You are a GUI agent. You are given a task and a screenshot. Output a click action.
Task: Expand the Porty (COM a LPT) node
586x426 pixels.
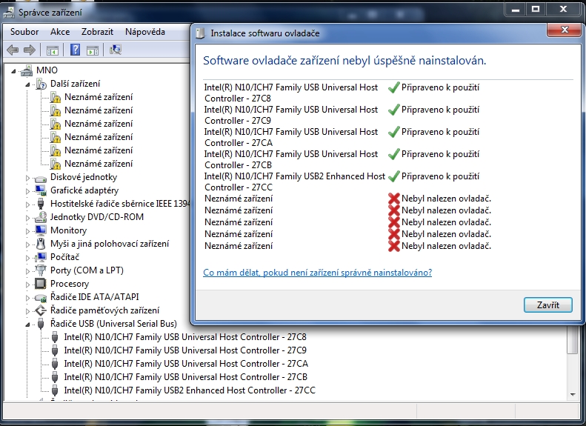coord(27,271)
